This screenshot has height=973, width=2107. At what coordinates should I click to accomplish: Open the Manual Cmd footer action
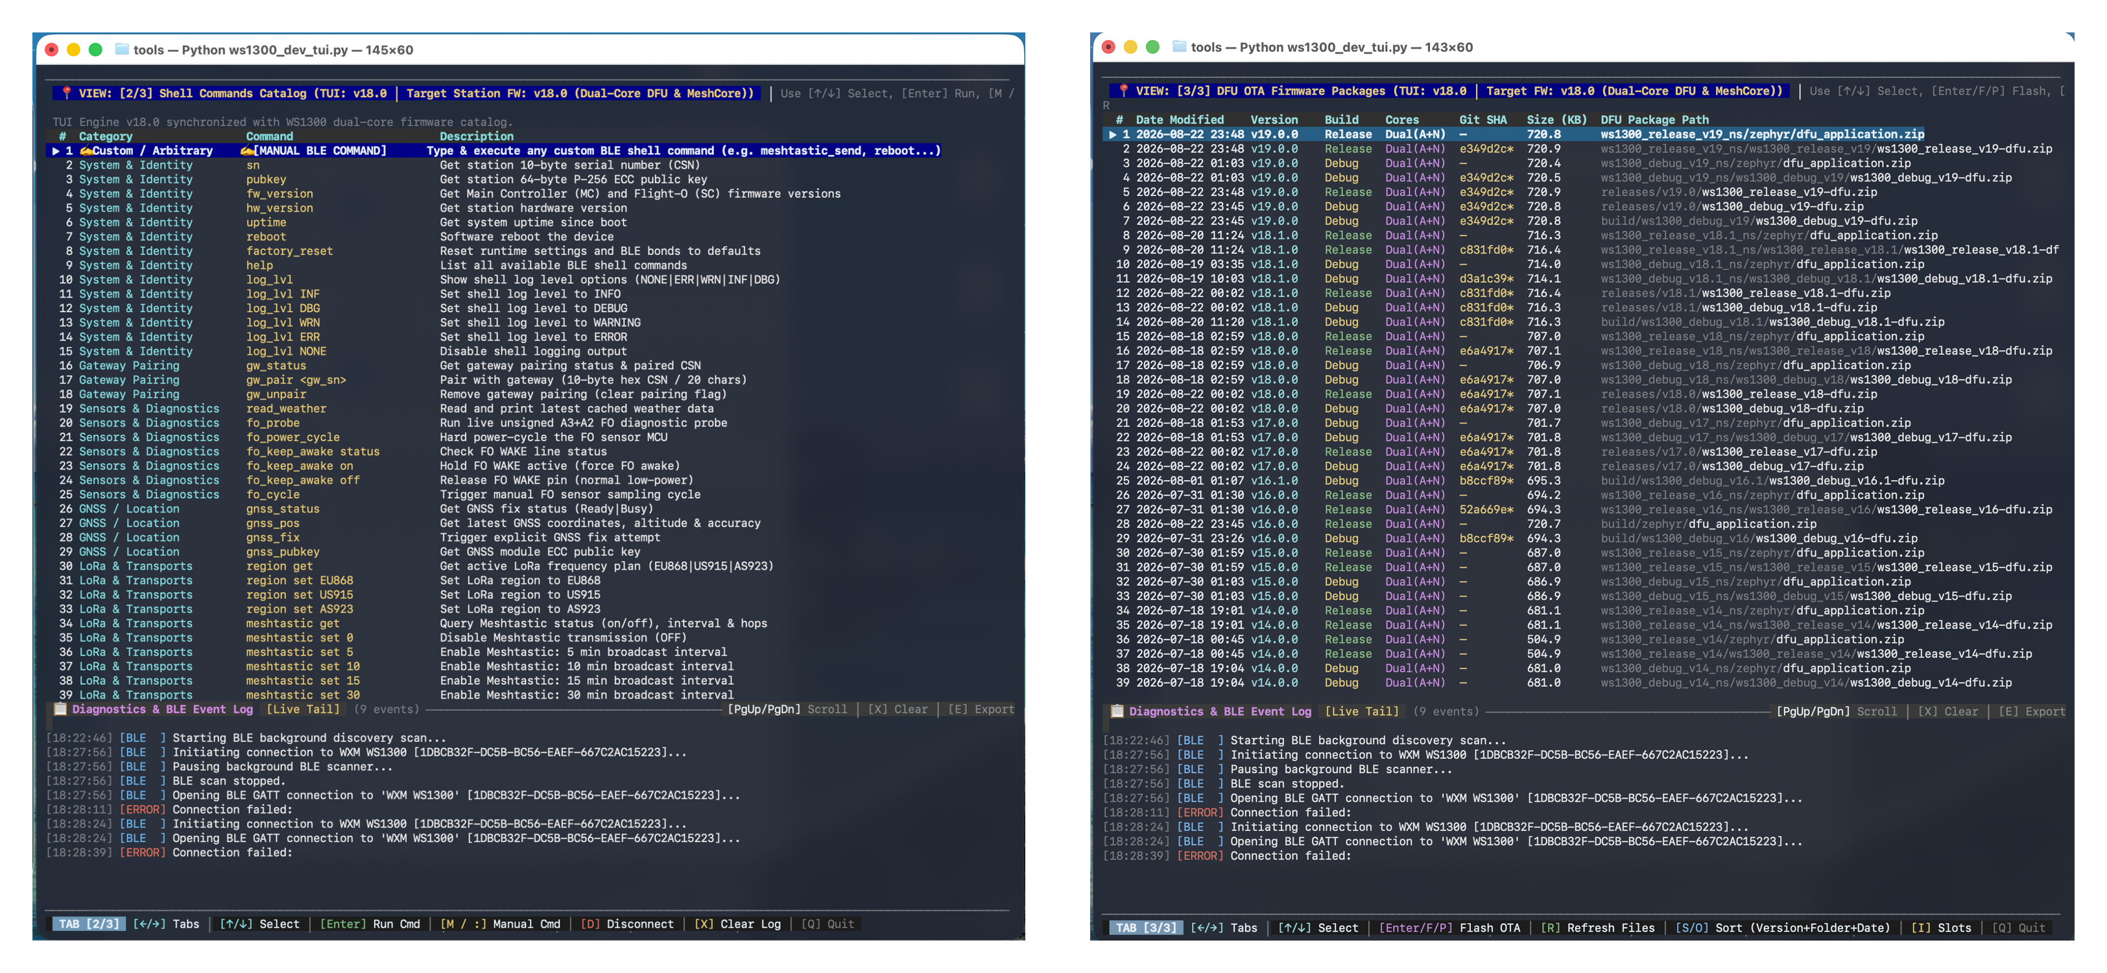click(x=501, y=924)
